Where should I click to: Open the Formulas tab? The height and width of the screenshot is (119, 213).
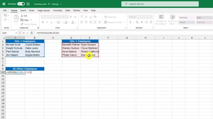pyautogui.click(x=58, y=10)
